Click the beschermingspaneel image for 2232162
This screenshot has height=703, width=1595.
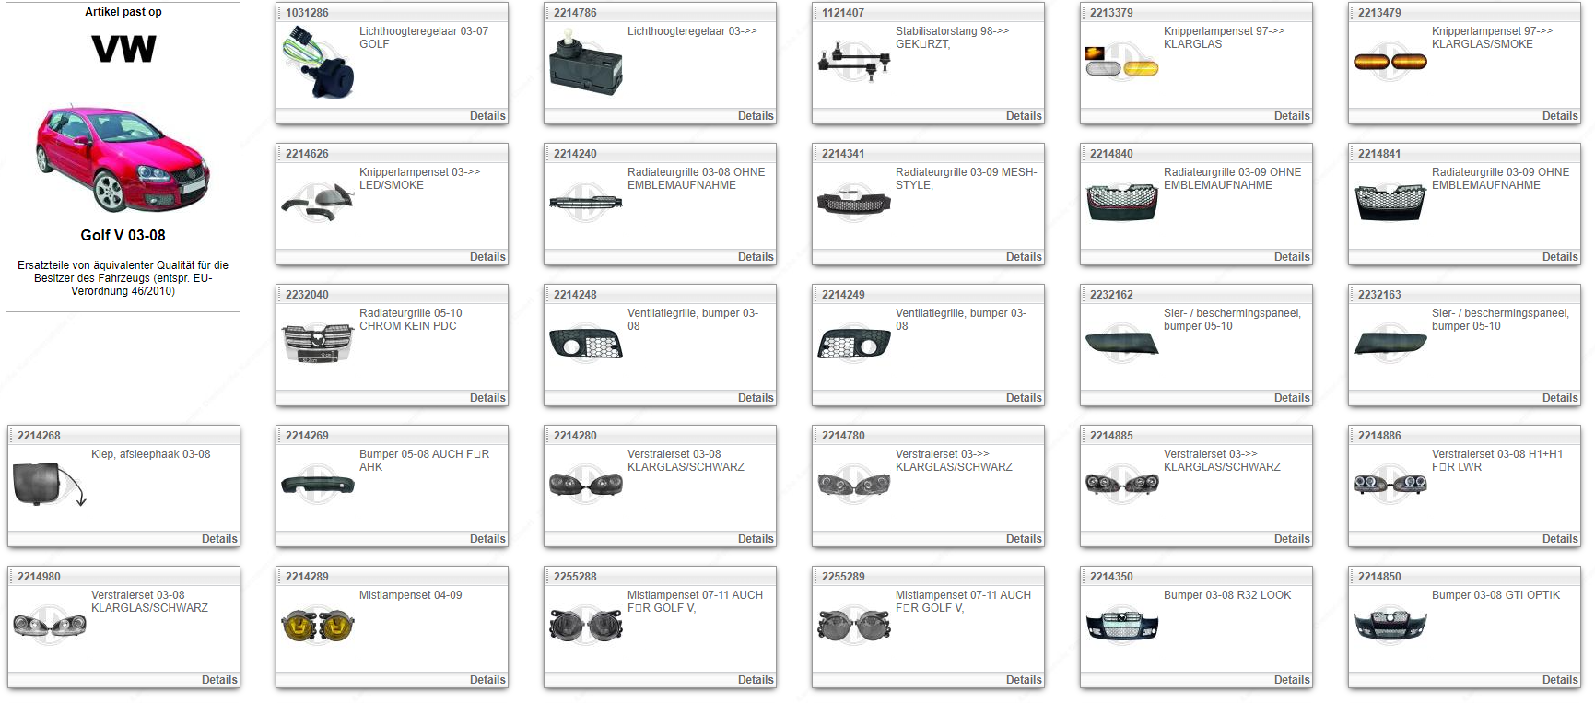pos(1121,344)
